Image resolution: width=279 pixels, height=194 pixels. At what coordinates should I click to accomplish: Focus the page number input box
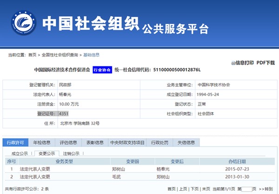[x=247, y=189]
